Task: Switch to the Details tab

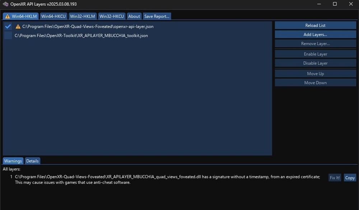Action: pos(32,161)
